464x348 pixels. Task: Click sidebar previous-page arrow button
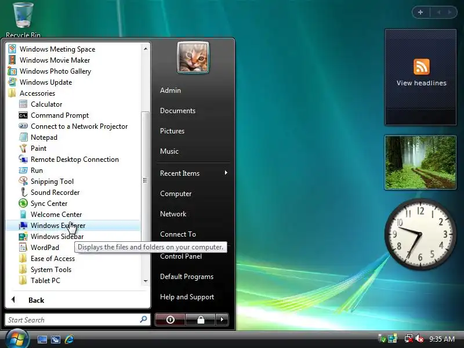coord(438,12)
